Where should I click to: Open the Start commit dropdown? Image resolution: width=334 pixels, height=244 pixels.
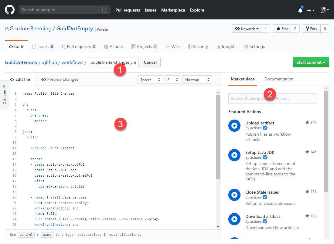(x=311, y=62)
